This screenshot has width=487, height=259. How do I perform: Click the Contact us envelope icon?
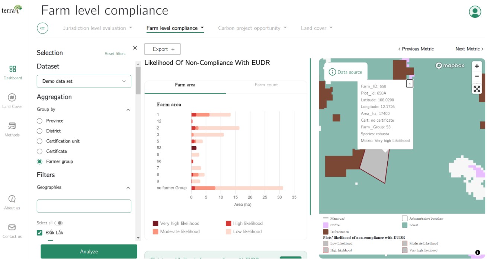pos(12,227)
